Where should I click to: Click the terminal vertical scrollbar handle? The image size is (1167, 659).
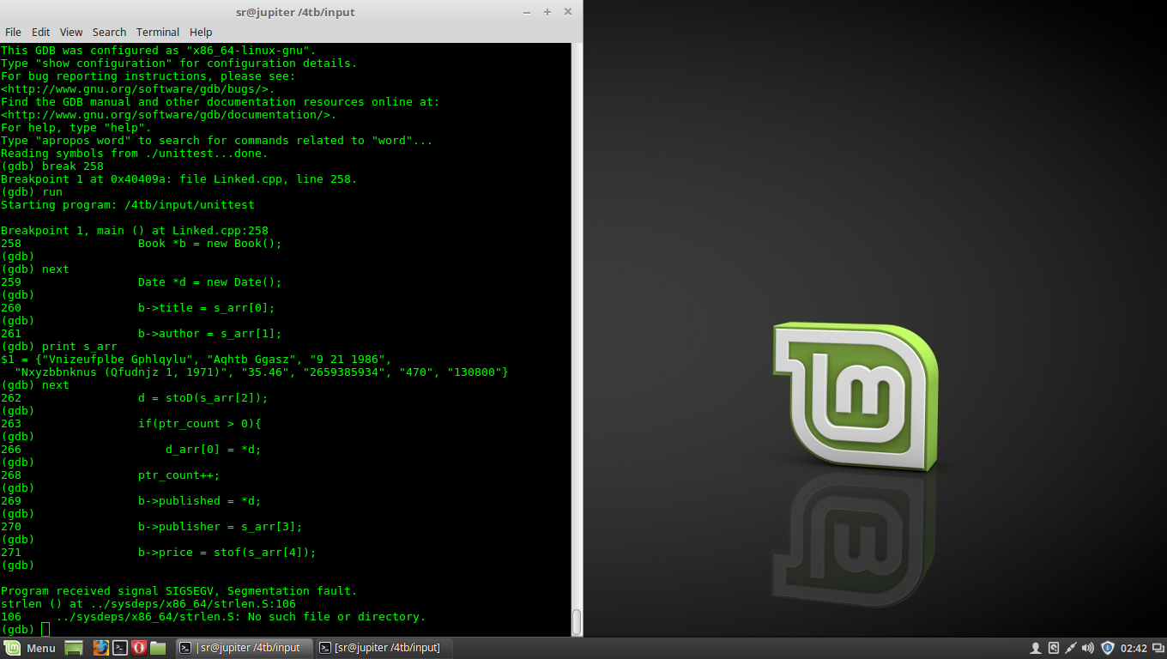[x=577, y=622]
